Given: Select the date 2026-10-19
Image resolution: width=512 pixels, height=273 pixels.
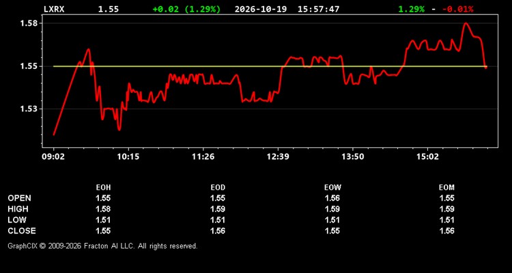Looking at the screenshot, I should tap(261, 9).
